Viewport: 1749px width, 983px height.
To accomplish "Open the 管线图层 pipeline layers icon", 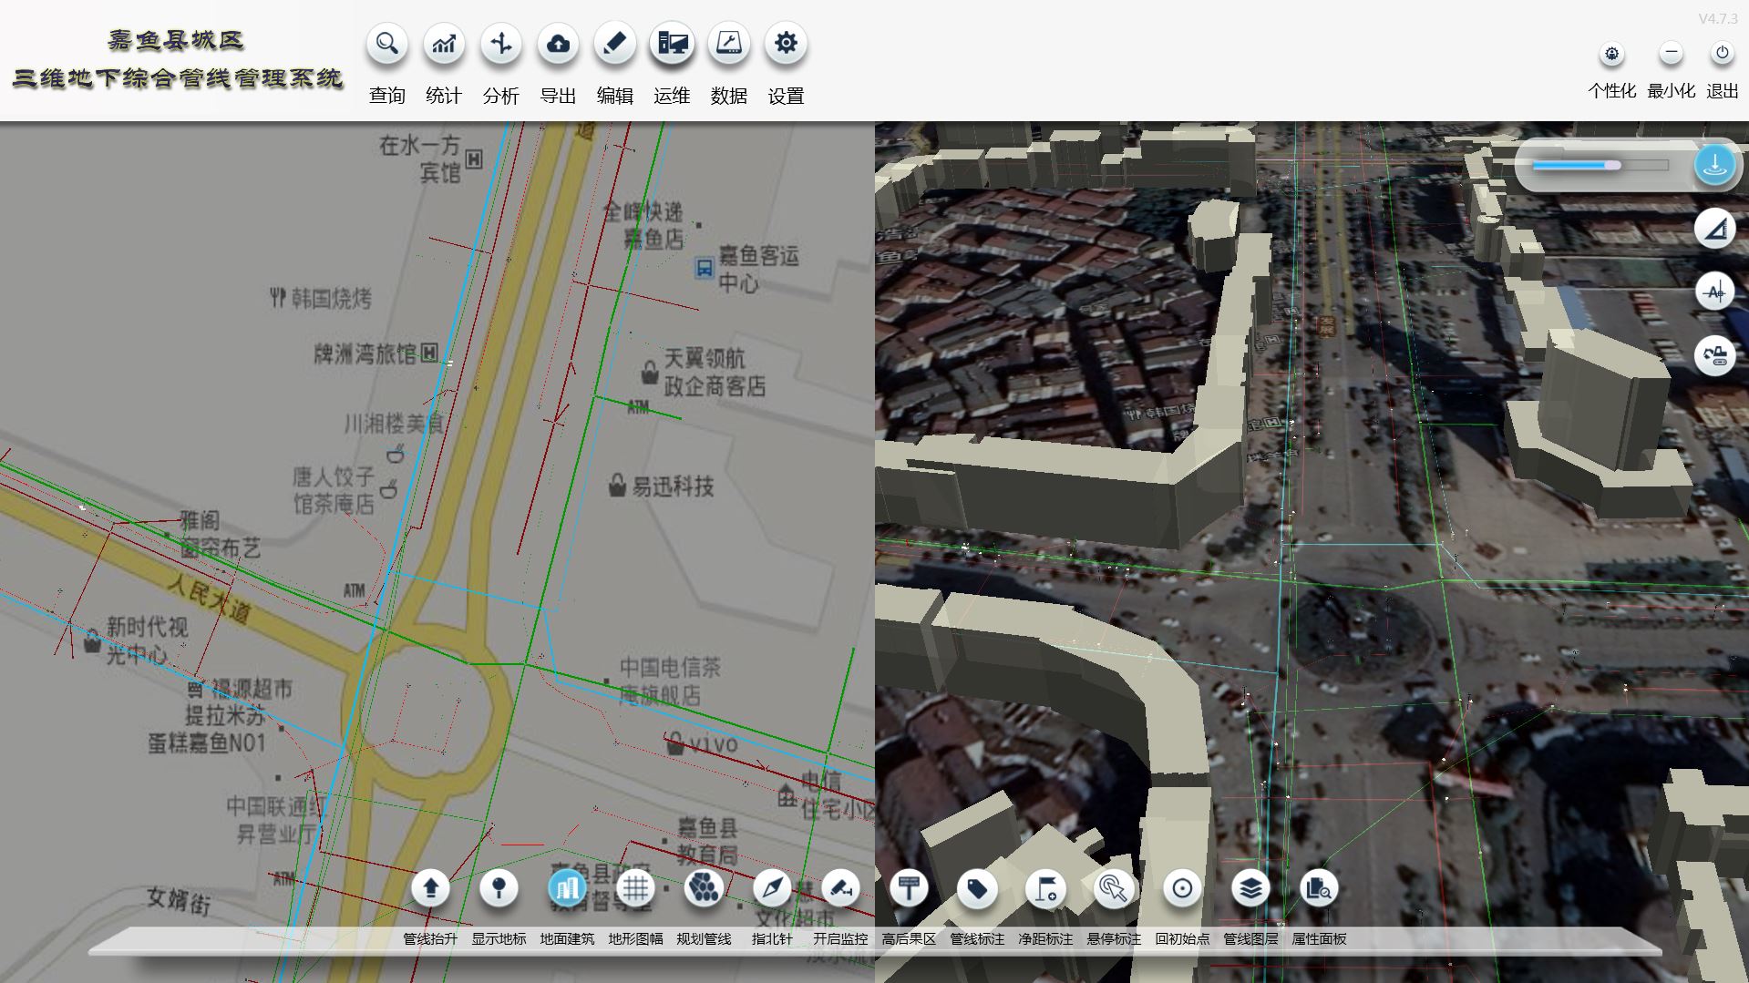I will click(1250, 888).
